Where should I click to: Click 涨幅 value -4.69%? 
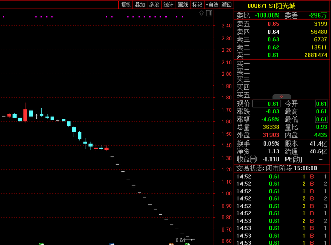tap(270, 119)
